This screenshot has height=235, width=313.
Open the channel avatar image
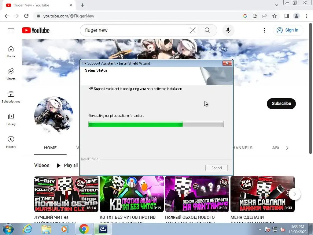53,116
